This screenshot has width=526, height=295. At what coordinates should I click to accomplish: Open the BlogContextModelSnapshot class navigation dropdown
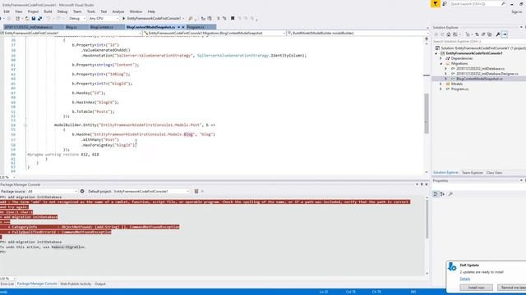click(215, 33)
